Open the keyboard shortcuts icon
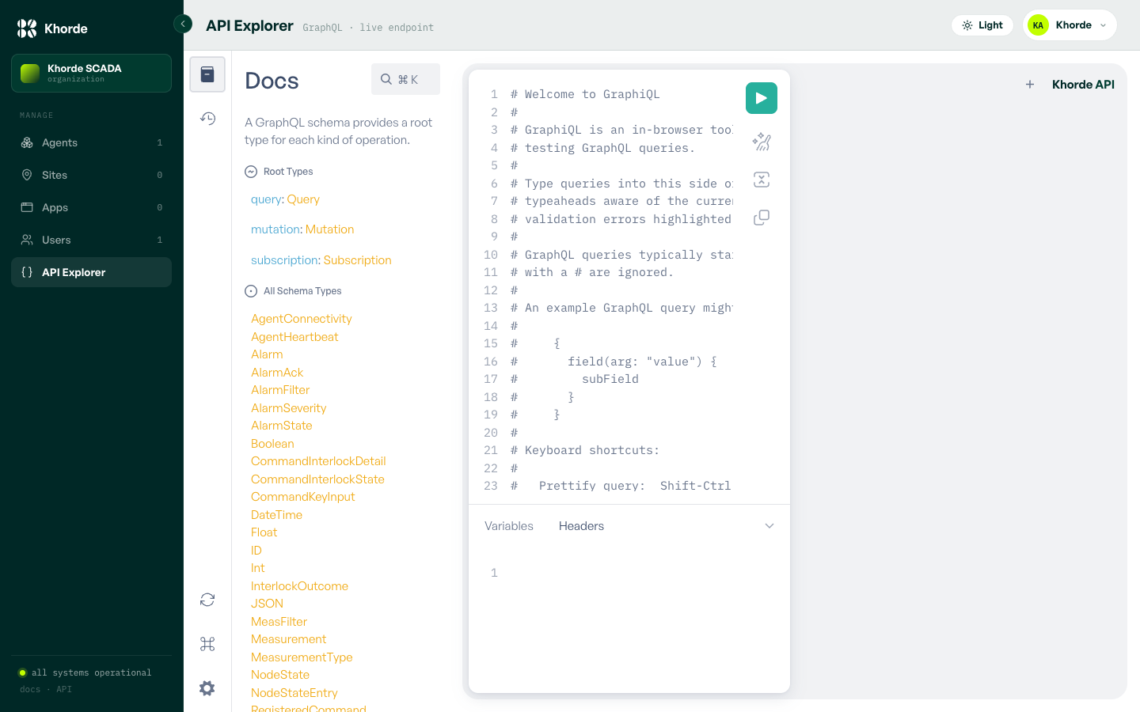The height and width of the screenshot is (712, 1140). (x=207, y=644)
